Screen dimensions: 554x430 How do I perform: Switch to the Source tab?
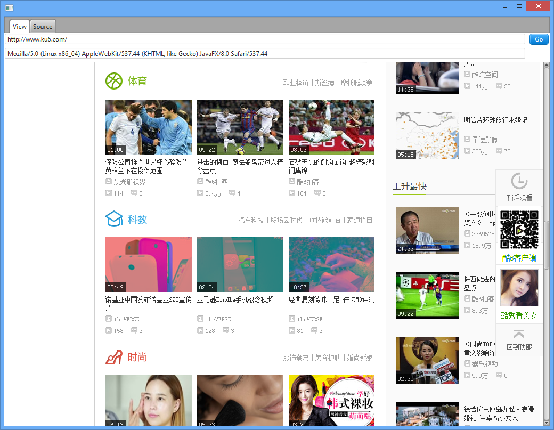[x=43, y=26]
